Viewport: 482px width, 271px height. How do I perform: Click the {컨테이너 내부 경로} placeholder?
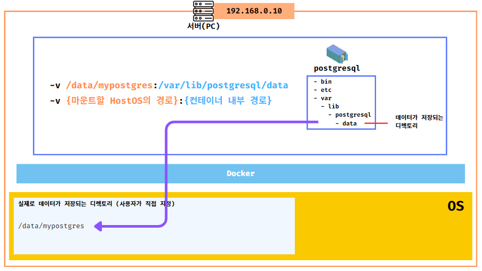click(x=228, y=100)
